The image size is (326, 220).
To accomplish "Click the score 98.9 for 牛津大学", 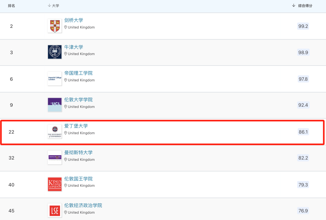I will pos(303,53).
